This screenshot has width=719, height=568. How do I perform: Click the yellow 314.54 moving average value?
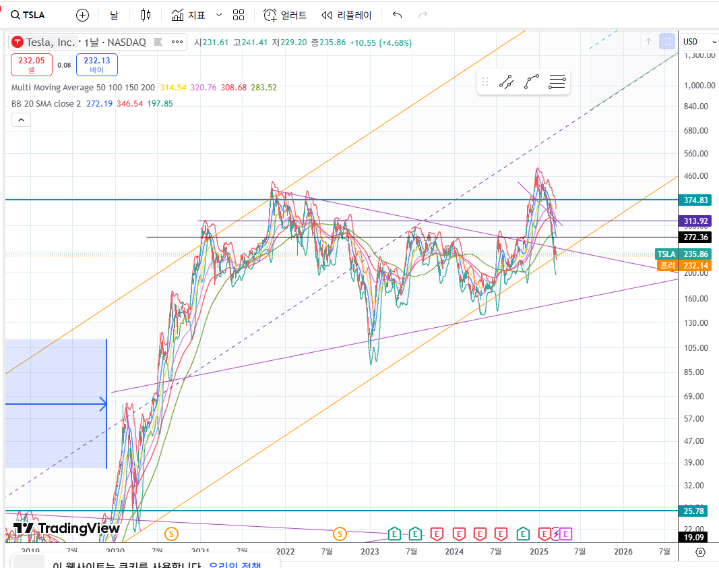click(173, 87)
